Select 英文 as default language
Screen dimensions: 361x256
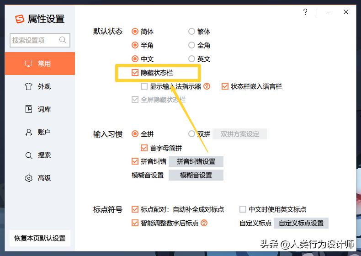click(191, 59)
